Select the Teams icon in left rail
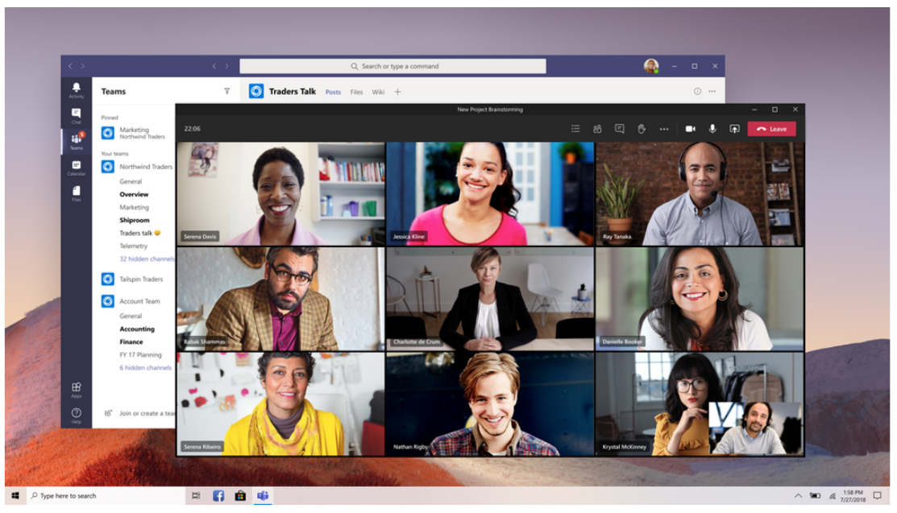 [x=76, y=141]
